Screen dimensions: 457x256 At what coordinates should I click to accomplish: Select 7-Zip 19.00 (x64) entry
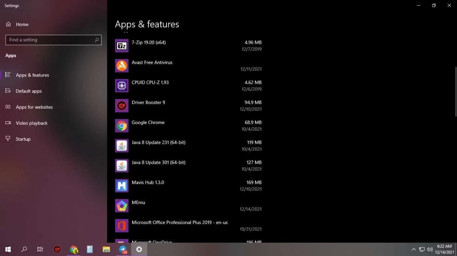click(x=188, y=46)
